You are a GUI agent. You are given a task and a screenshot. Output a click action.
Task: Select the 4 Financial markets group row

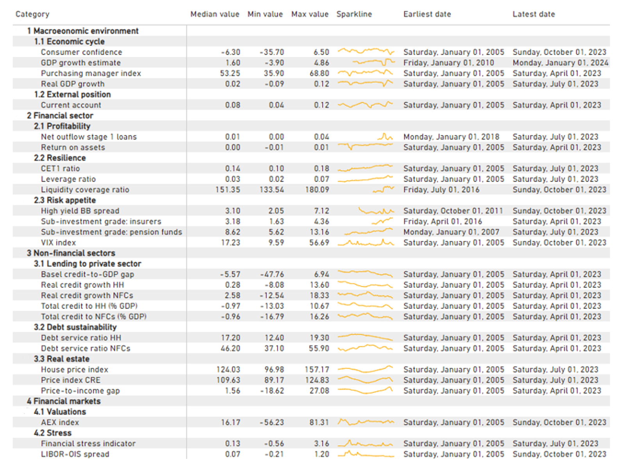click(63, 401)
